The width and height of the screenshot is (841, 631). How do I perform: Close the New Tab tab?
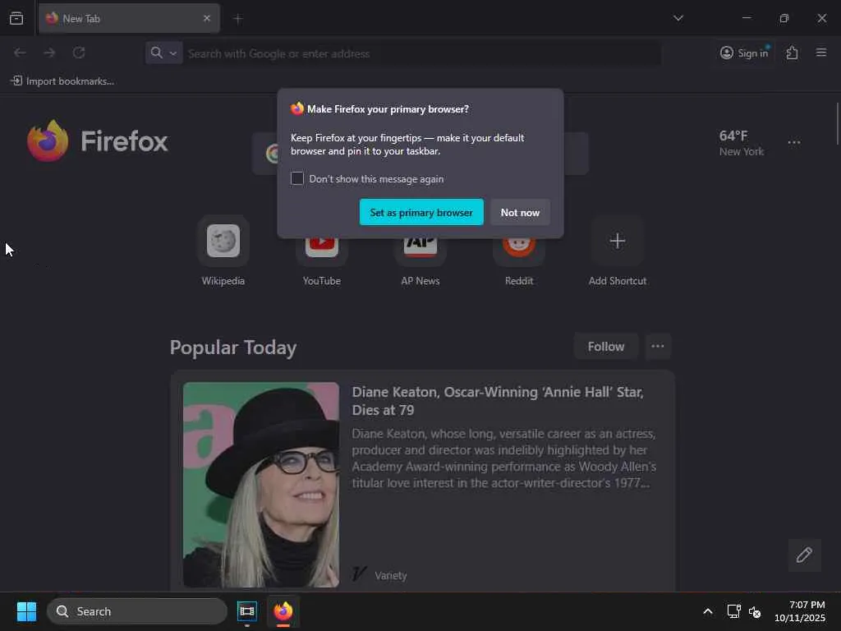[207, 18]
